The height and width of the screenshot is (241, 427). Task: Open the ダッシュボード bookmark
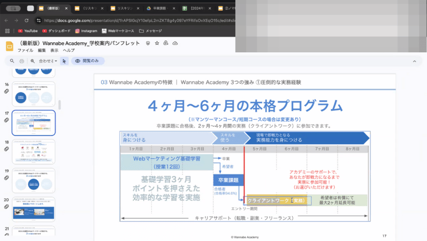(x=56, y=31)
